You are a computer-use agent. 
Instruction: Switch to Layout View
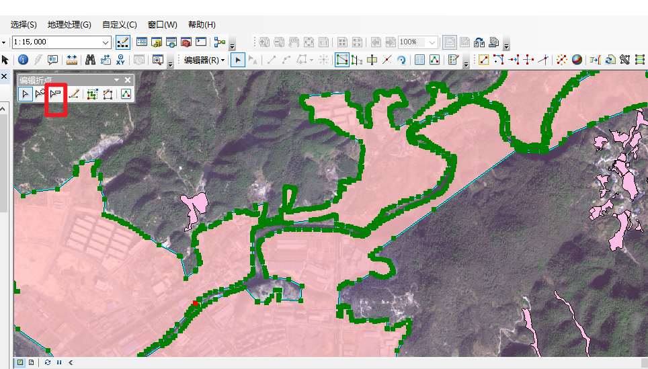click(31, 362)
